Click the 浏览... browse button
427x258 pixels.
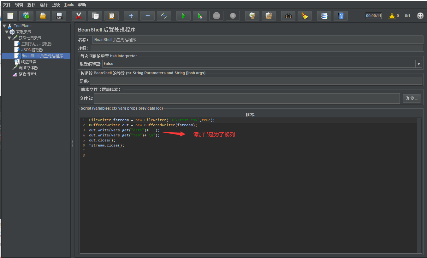tap(412, 99)
